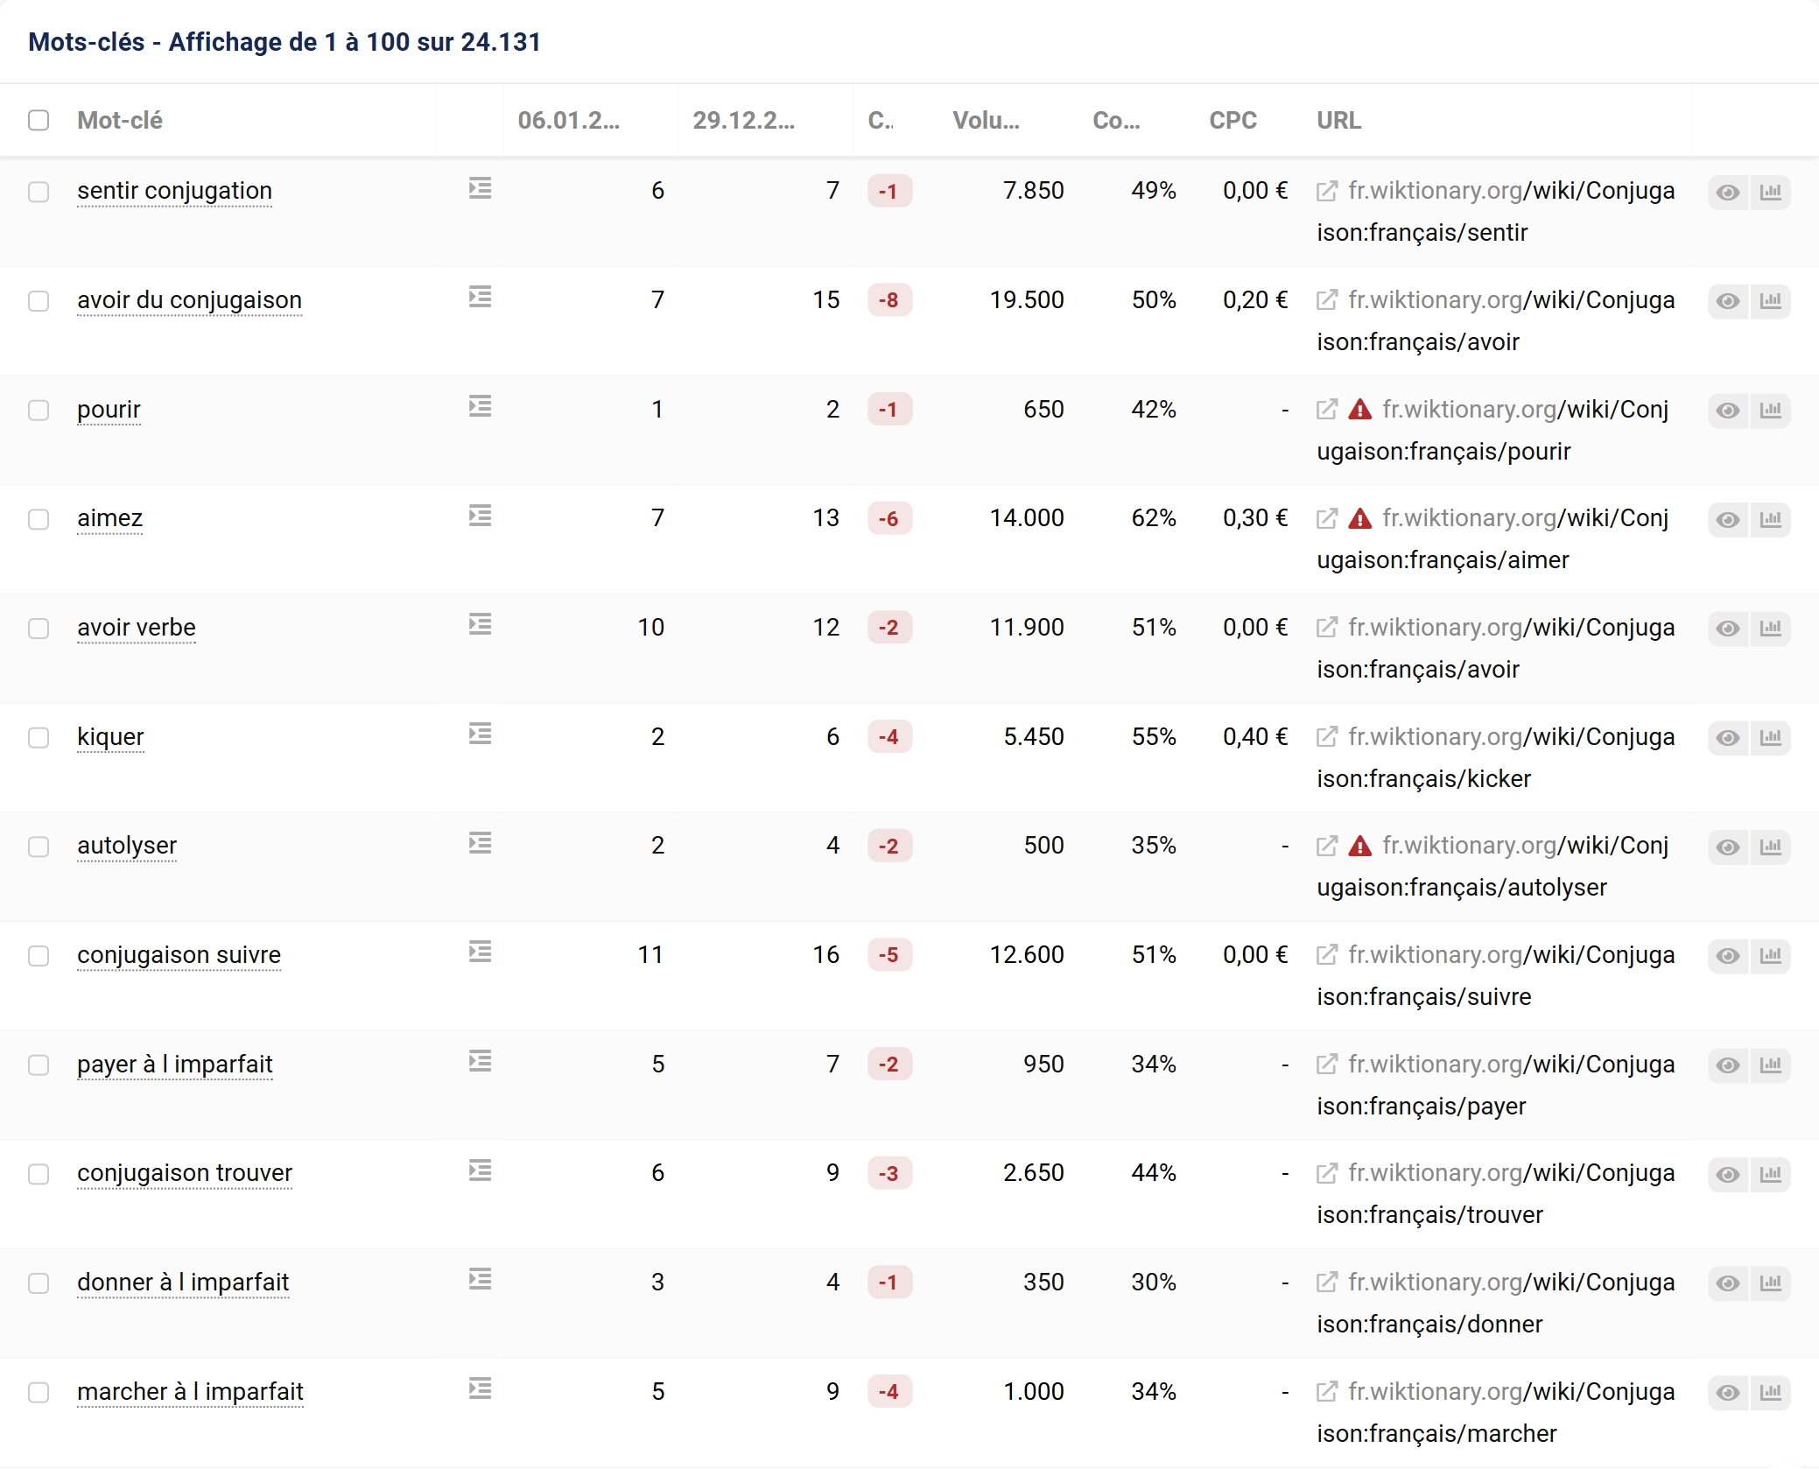Check the payer à l imparfait row checkbox
1819x1469 pixels.
(x=39, y=1065)
